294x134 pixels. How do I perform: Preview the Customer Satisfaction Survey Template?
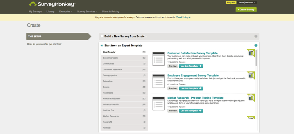[x=173, y=66]
